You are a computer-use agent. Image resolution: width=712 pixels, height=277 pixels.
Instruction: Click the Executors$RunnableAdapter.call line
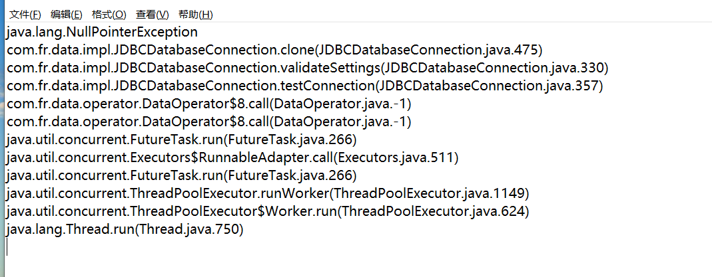tap(233, 157)
